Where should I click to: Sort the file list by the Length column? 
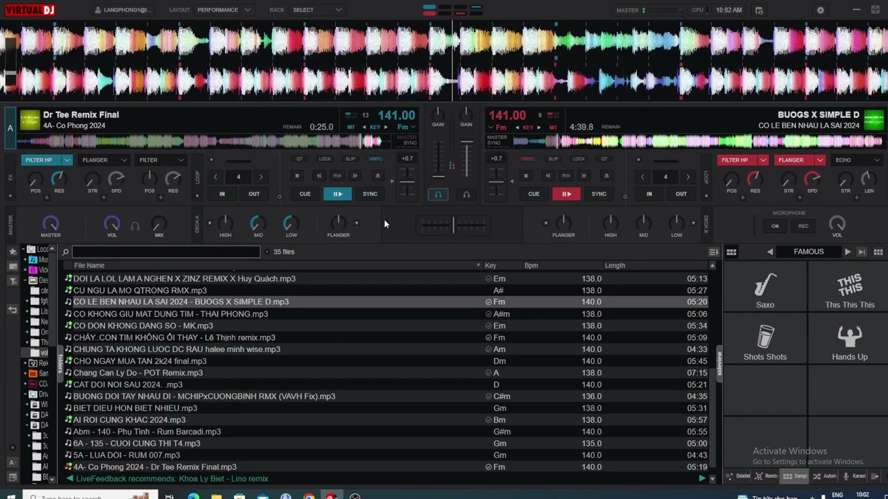pos(615,265)
